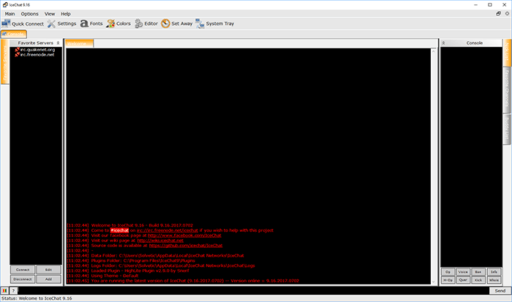The height and width of the screenshot is (302, 512).
Task: Open the View menu
Action: pos(50,14)
